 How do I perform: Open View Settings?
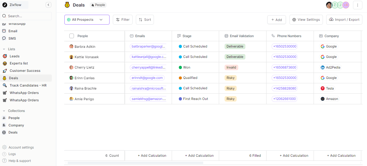[x=306, y=20]
